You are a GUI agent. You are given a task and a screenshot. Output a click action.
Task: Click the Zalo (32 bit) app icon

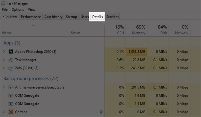click(11, 68)
